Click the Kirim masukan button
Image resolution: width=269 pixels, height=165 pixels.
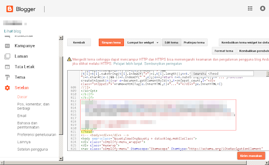[251, 156]
